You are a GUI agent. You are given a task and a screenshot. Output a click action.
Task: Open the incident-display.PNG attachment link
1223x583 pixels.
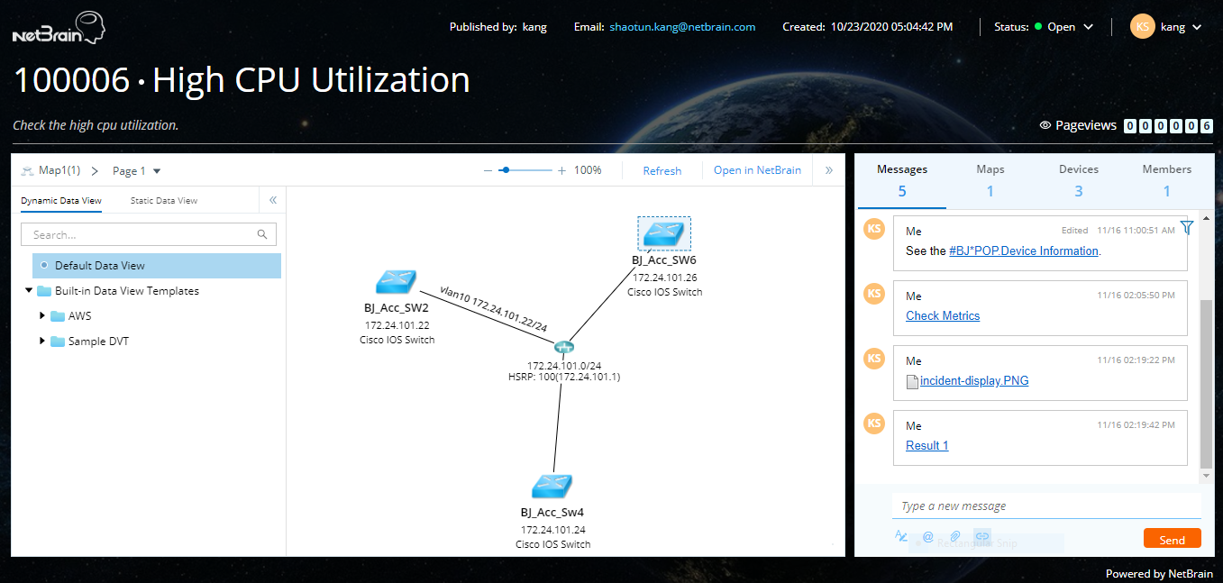[974, 381]
